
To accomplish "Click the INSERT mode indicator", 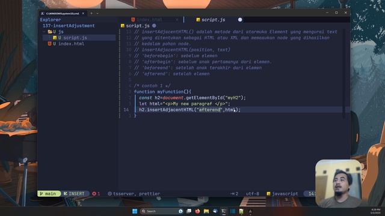I will point(74,194).
